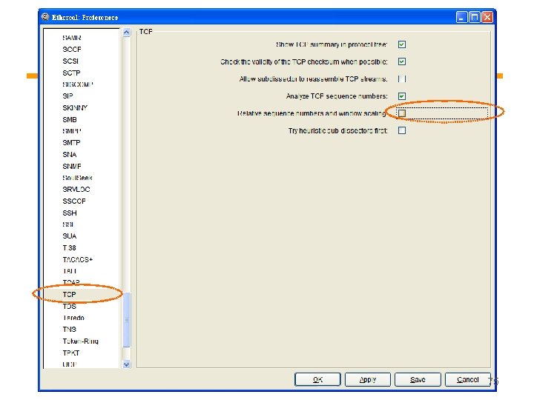Select TPKT in the protocol list
This screenshot has height=400, width=534.
(71, 353)
